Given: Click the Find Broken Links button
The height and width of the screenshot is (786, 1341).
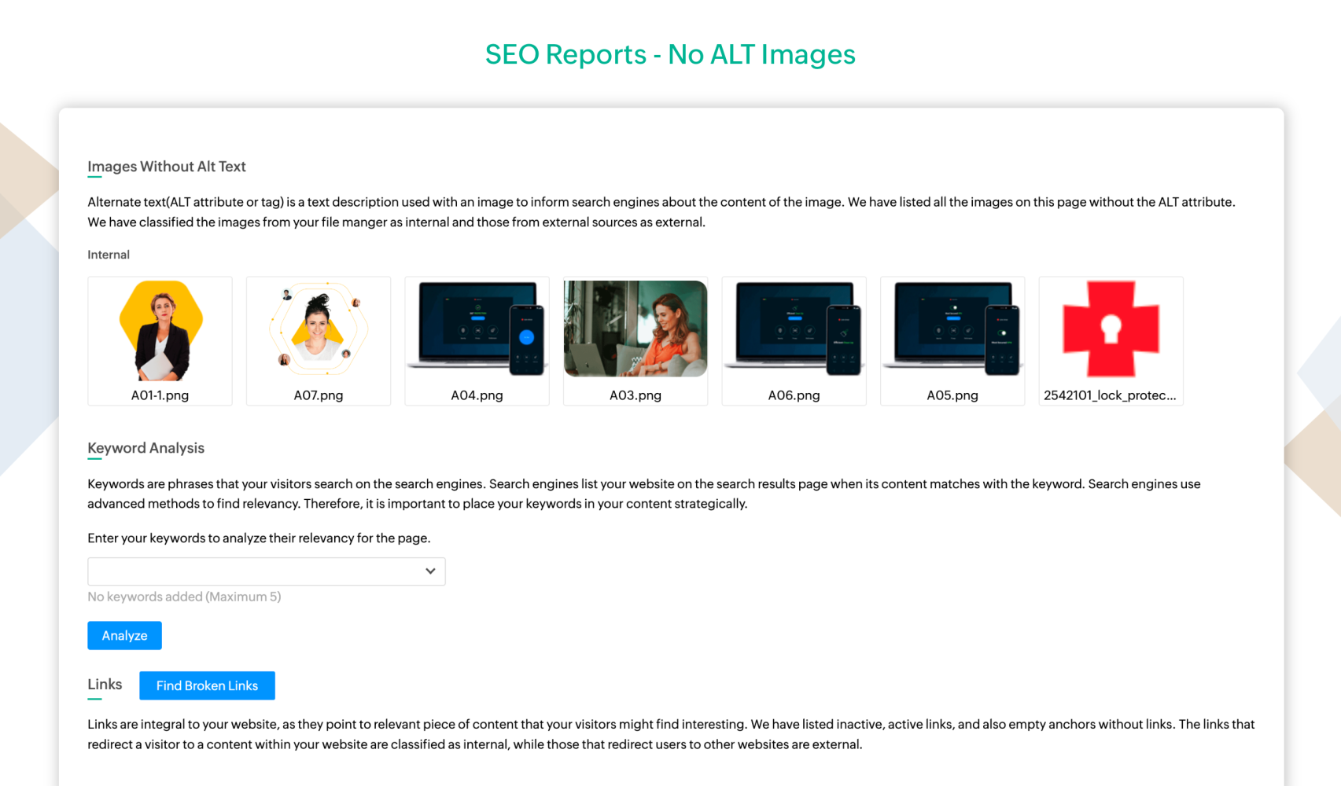Looking at the screenshot, I should (x=207, y=685).
